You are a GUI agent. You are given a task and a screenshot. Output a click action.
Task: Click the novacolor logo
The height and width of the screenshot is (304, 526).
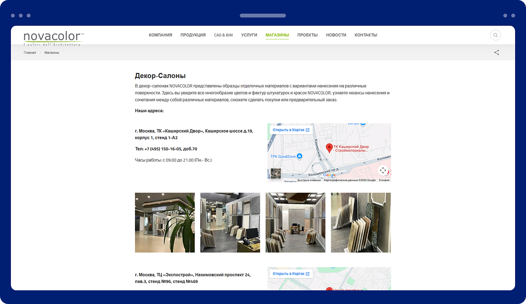54,38
